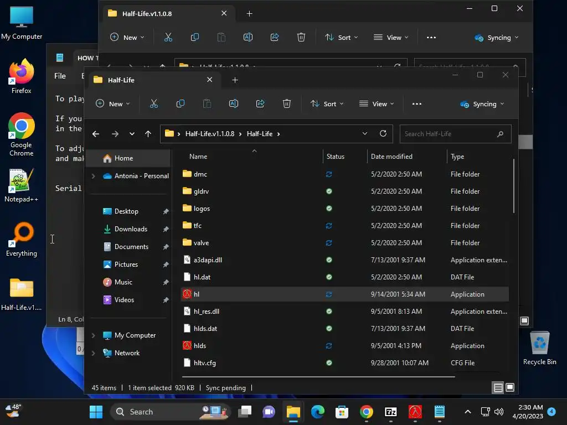567x425 pixels.
Task: Click Delete icon in the Half-Life.v1.1.0.8 window
Action: click(x=301, y=37)
